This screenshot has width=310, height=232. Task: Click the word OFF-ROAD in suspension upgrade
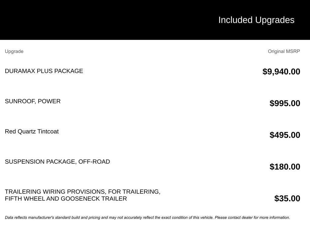point(94,162)
